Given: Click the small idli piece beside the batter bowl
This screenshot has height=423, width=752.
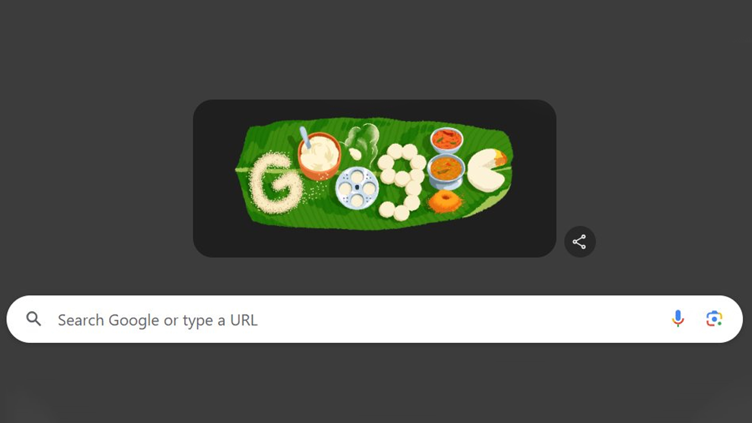Looking at the screenshot, I should click(355, 154).
